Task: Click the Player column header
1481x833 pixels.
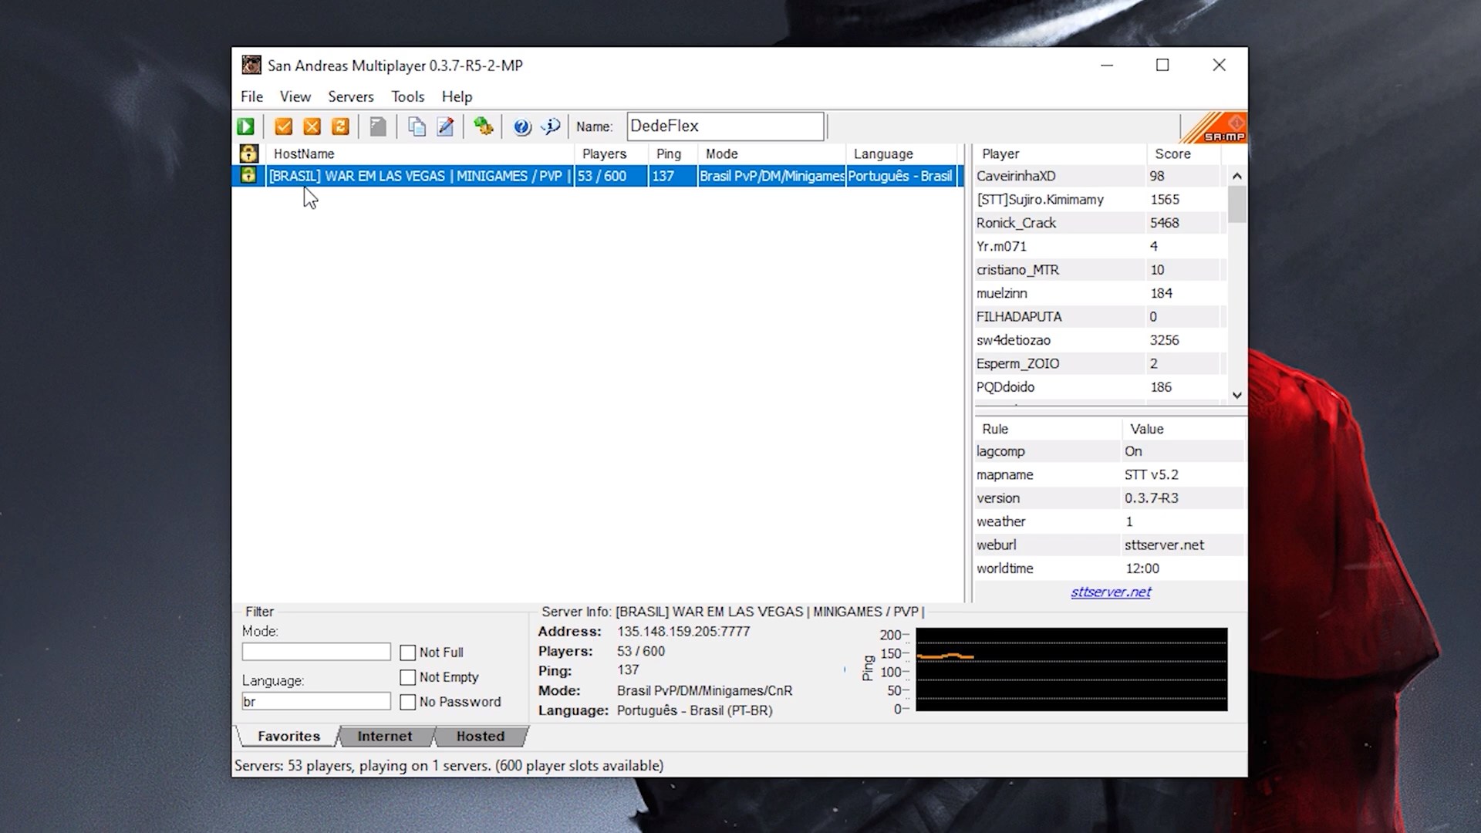Action: coord(1061,153)
